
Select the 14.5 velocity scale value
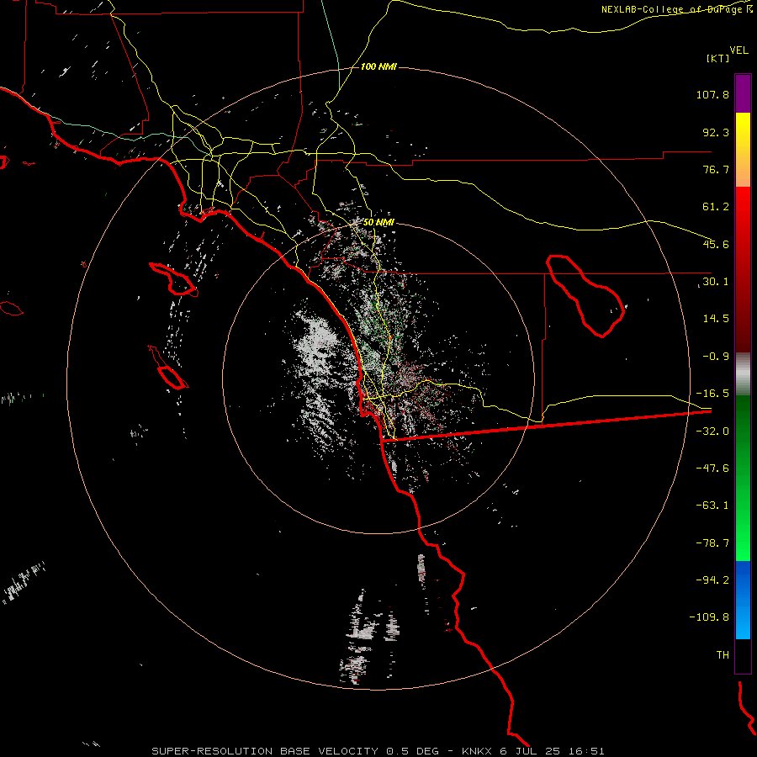(716, 319)
